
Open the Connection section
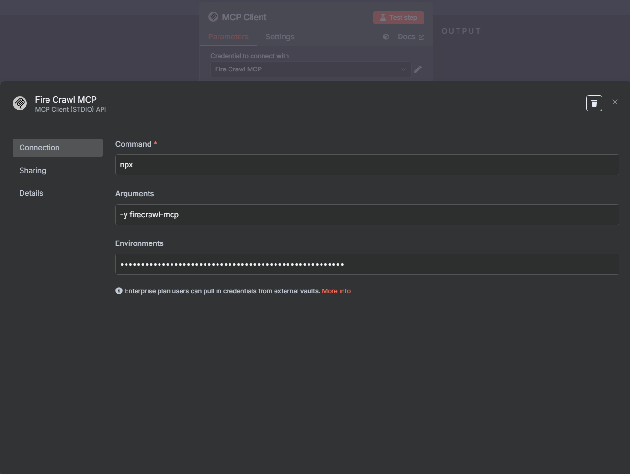click(x=57, y=148)
